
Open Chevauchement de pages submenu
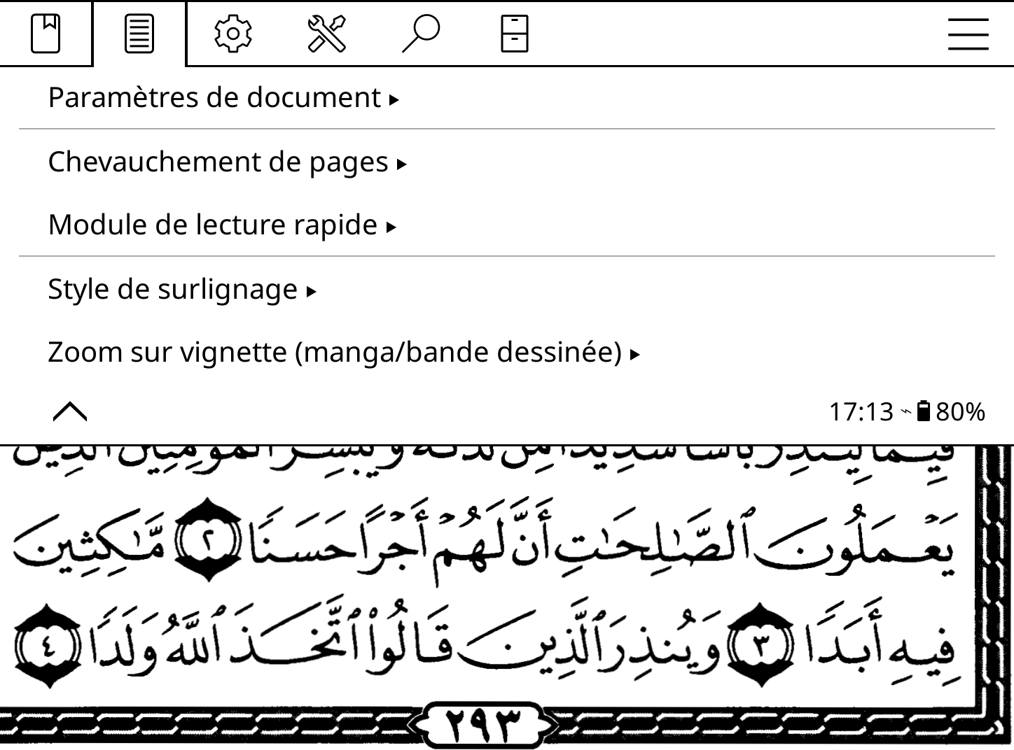point(507,162)
